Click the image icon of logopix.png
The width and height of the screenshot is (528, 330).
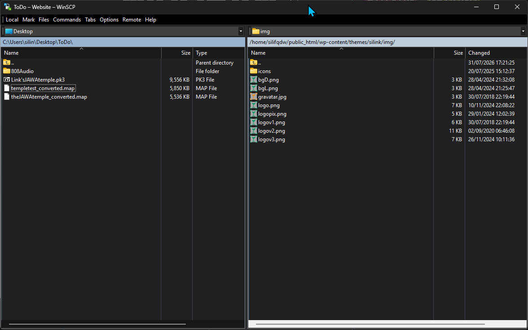click(x=254, y=114)
